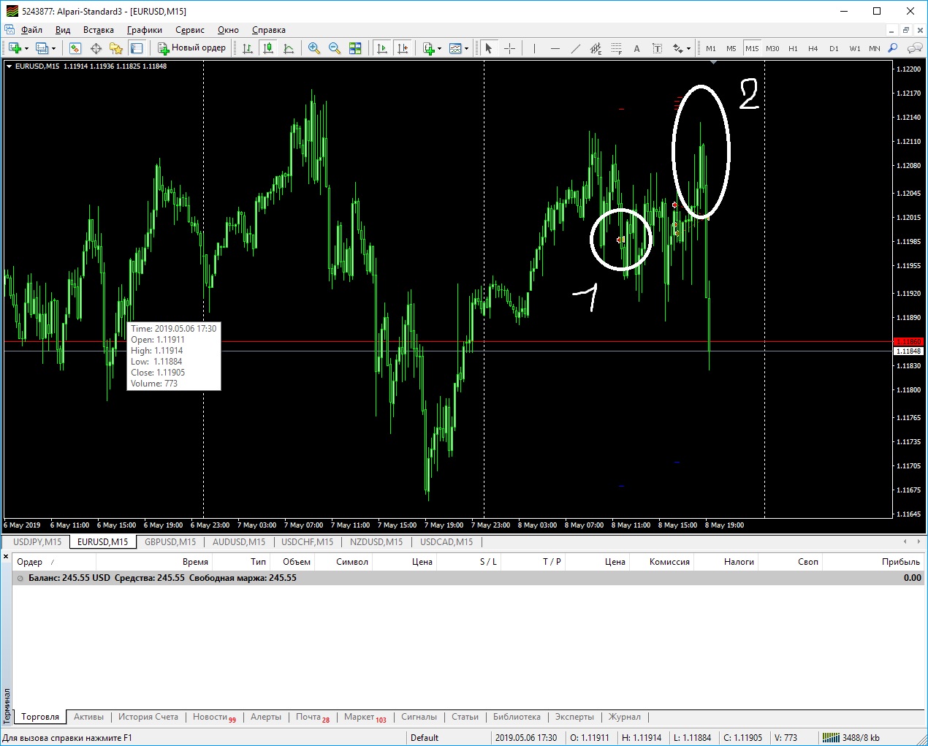Screen dimensions: 928x746
Task: Zoom out of the chart
Action: pos(335,48)
